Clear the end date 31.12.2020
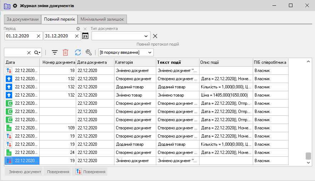The image size is (315, 181). click(x=77, y=36)
